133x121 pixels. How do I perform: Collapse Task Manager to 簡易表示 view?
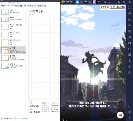pos(7,118)
